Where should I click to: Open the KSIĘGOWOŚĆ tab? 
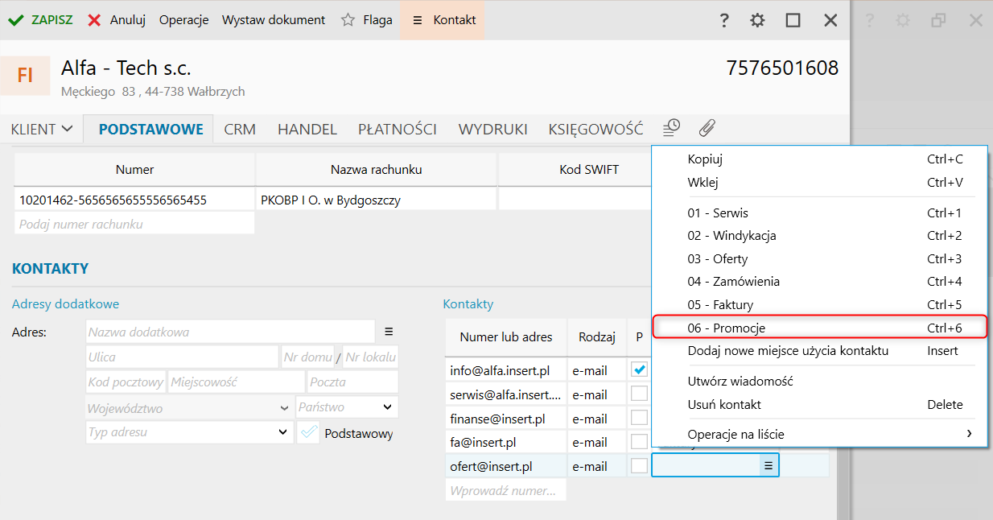tap(596, 129)
